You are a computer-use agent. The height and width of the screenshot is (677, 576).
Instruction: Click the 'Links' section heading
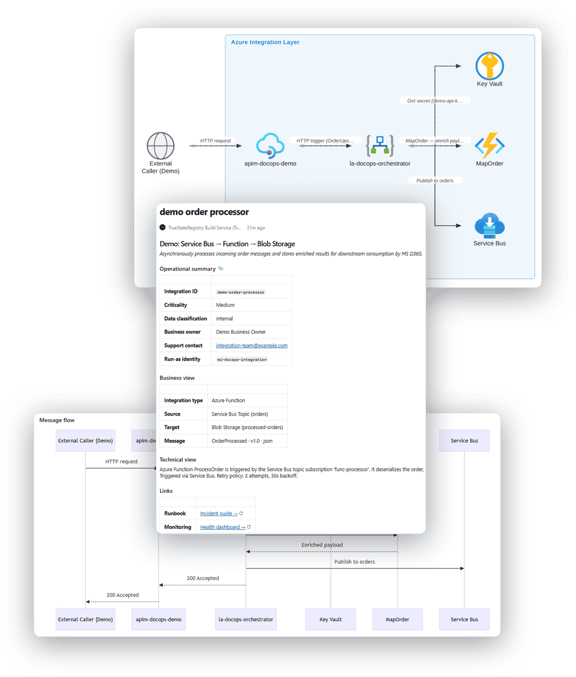click(166, 491)
